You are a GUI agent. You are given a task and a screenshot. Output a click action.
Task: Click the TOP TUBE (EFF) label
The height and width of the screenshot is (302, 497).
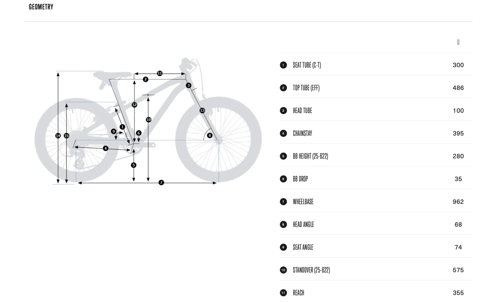tap(306, 88)
